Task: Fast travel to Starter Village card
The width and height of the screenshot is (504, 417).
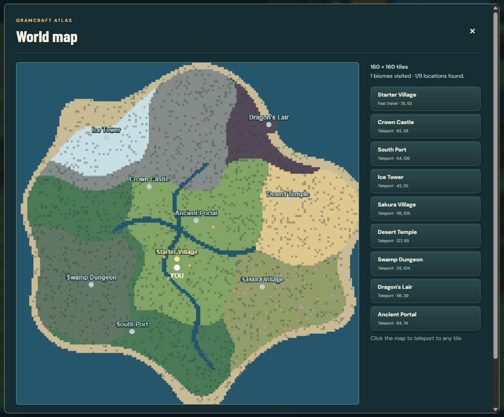Action: 425,98
